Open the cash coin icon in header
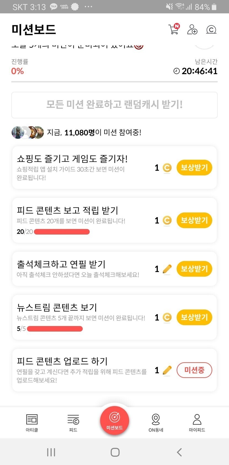 pyautogui.click(x=211, y=29)
